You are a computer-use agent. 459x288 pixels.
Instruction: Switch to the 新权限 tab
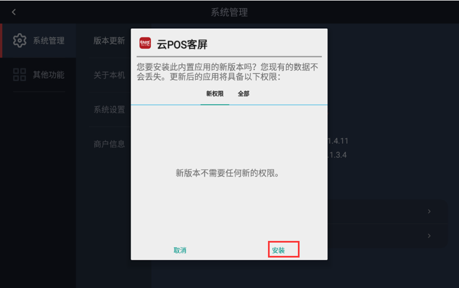click(x=215, y=94)
